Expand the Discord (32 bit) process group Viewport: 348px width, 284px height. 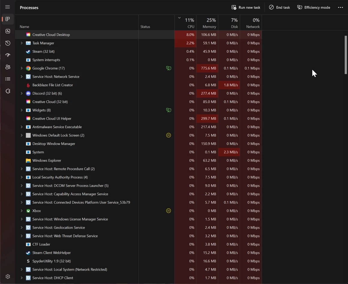pos(22,93)
